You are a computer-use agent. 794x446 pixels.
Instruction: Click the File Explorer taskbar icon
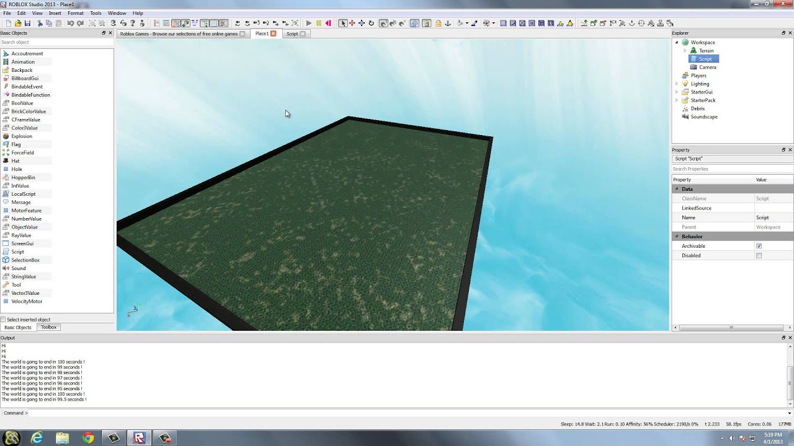coord(63,438)
